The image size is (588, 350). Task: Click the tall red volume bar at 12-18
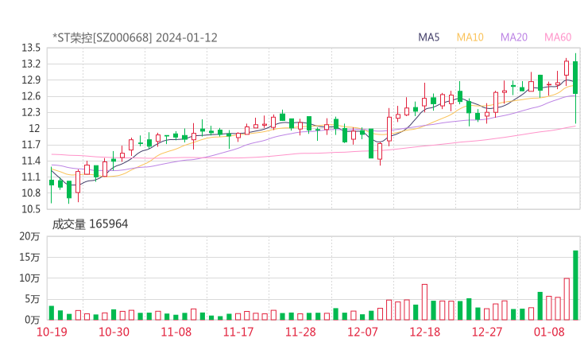[424, 302]
